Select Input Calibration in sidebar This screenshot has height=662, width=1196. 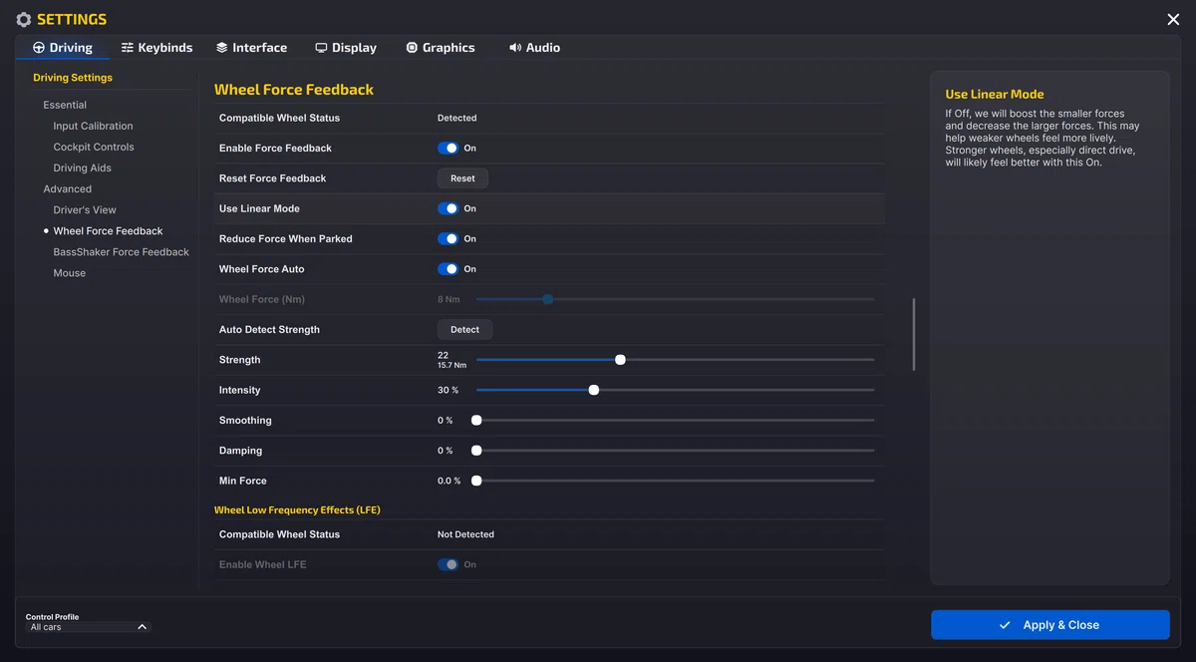pyautogui.click(x=93, y=127)
